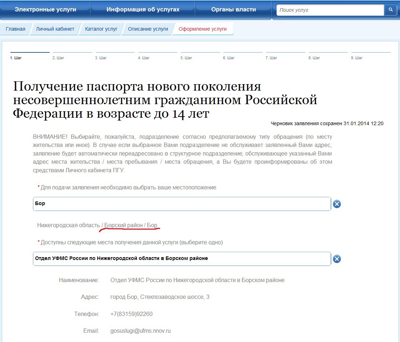Click the Адрес: field label
The image size is (400, 342).
(x=90, y=297)
